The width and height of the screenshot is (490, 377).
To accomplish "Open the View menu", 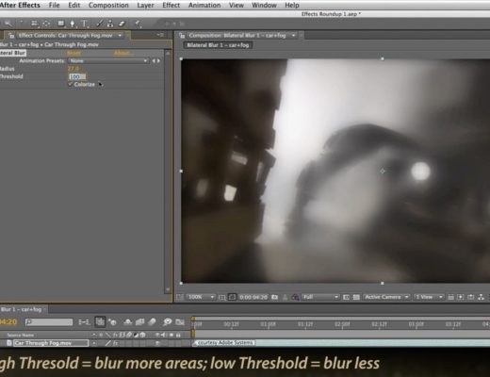I will (237, 5).
